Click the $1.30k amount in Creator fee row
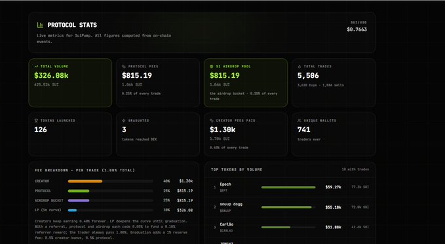The width and height of the screenshot is (445, 244). pos(186,181)
